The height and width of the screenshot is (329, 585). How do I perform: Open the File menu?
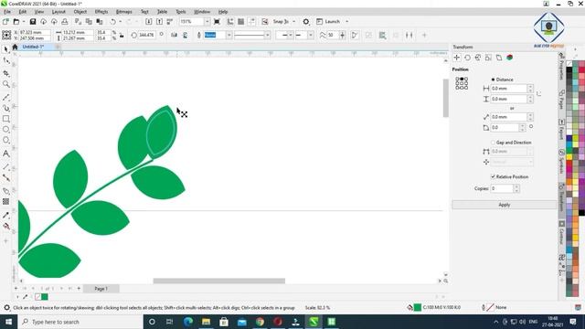pos(7,12)
